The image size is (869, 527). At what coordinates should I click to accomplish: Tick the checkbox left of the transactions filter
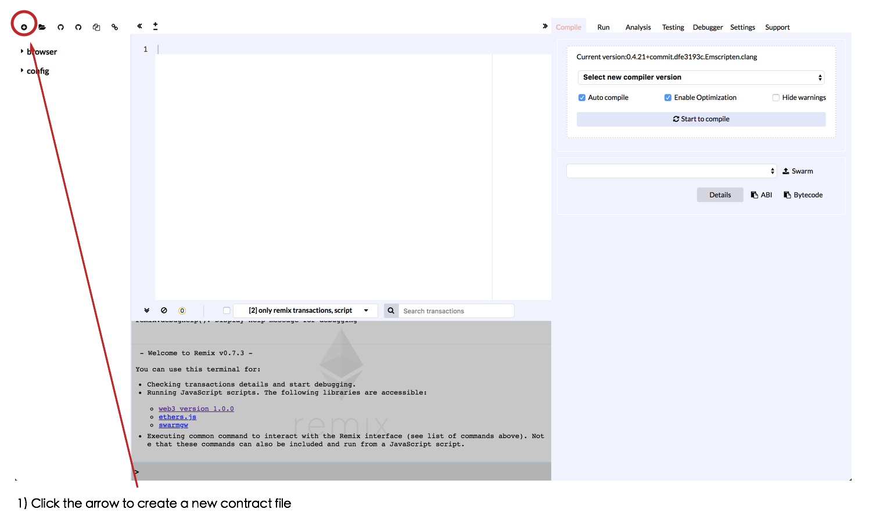tap(227, 311)
